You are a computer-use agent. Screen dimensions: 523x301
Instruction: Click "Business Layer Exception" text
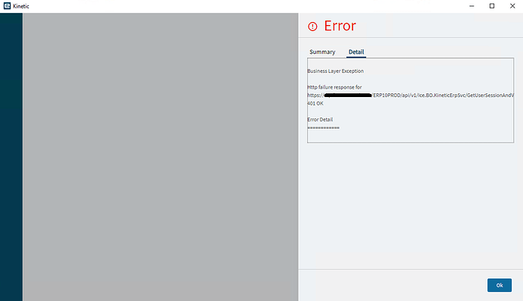336,71
